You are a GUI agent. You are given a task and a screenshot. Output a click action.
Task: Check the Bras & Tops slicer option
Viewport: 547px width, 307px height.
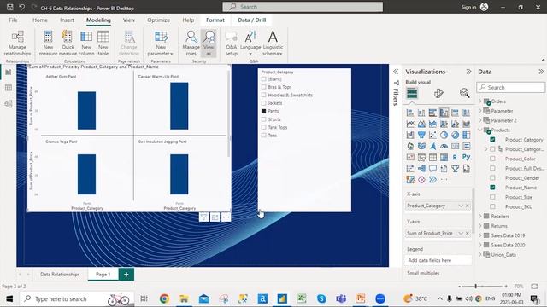[264, 87]
